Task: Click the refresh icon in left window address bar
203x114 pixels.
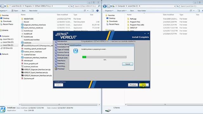Action: pos(71,6)
